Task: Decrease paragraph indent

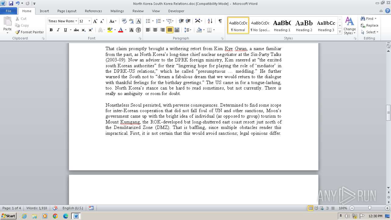Action: pyautogui.click(x=181, y=21)
